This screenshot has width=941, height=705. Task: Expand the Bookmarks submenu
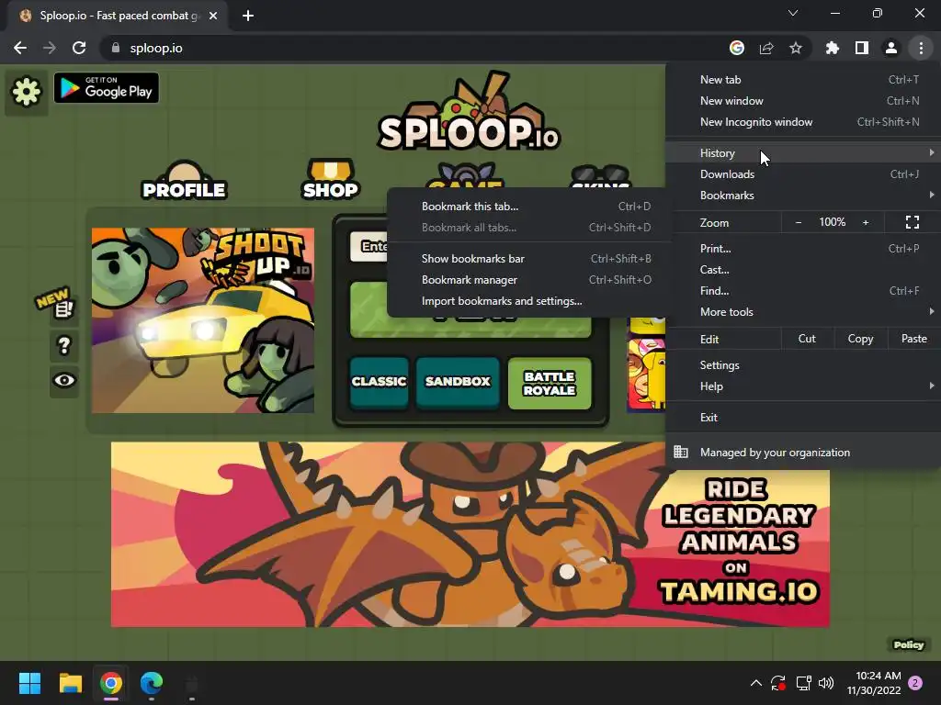(803, 196)
